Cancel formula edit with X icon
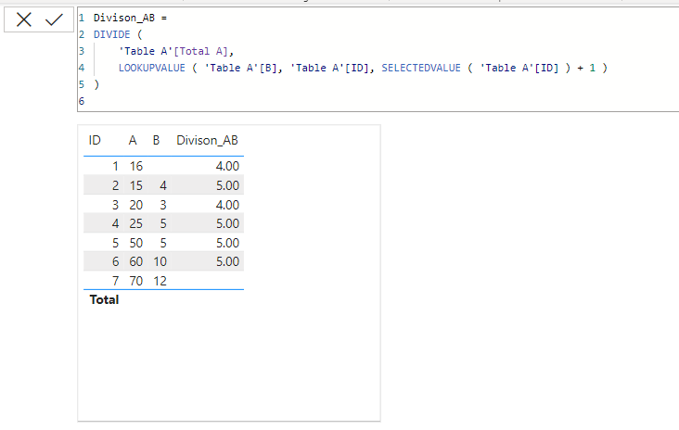This screenshot has height=430, width=679. [x=24, y=19]
